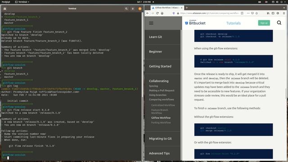Close the Gitflow Workflow tab
This screenshot has height=162, width=288.
click(181, 8)
